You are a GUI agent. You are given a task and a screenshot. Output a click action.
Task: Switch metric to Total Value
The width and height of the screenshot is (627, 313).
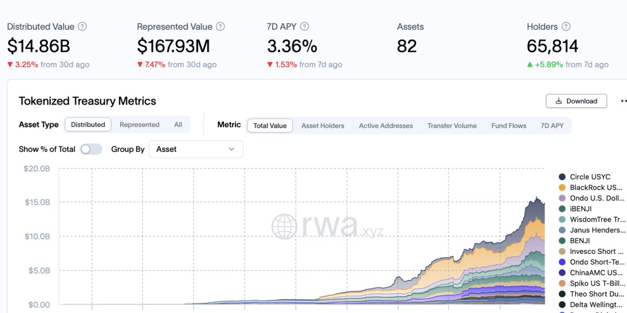pyautogui.click(x=270, y=126)
